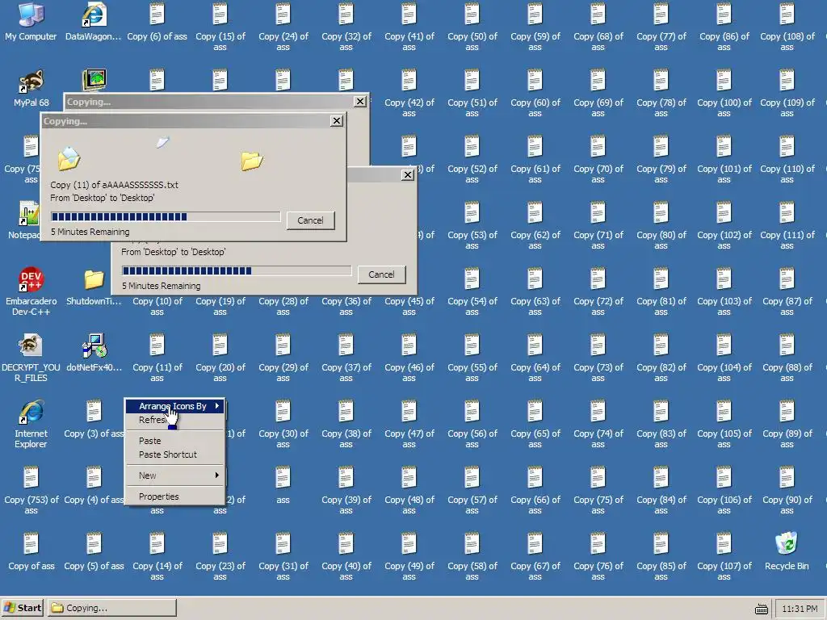Choose Paste Shortcut in context menu

point(174,455)
